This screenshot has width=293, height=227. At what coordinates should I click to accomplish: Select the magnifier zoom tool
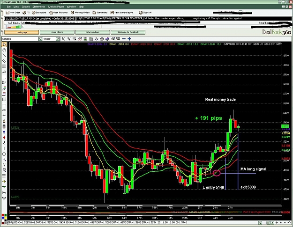pos(4,160)
